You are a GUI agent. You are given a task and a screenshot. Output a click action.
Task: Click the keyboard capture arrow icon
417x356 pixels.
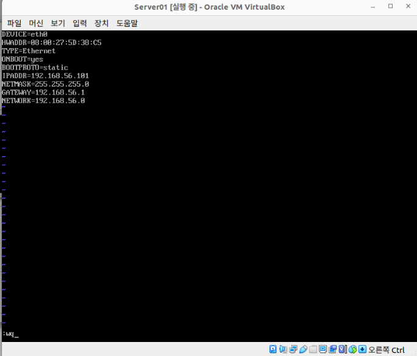pyautogui.click(x=363, y=349)
